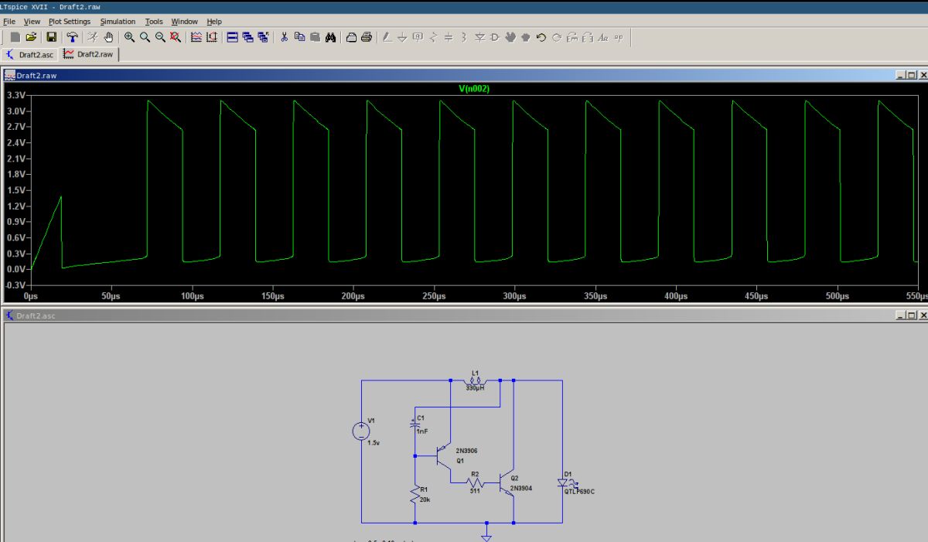Open a file with the folder icon
This screenshot has height=542, width=928.
coord(31,37)
